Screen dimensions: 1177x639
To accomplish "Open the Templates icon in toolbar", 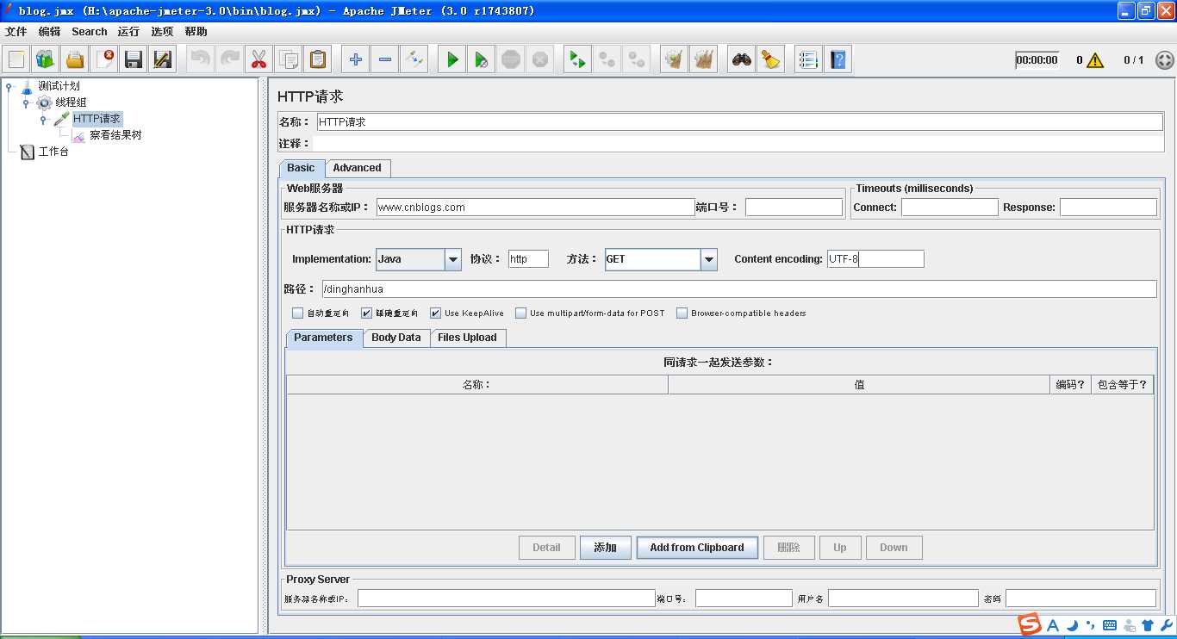I will 46,59.
